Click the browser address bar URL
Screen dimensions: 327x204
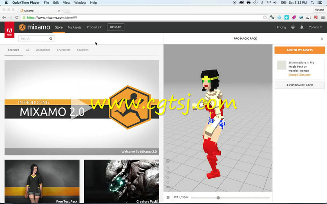(x=144, y=18)
